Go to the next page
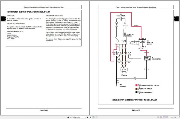This screenshot has width=180, height=119. (x=88, y=117)
